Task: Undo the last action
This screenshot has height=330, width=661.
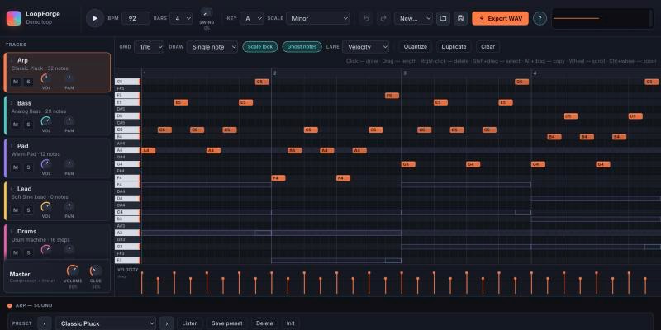Action: point(366,18)
